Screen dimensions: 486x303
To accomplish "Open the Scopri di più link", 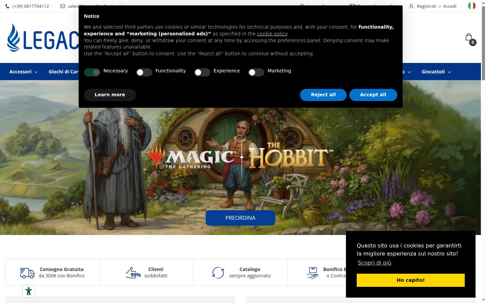I will 375,263.
